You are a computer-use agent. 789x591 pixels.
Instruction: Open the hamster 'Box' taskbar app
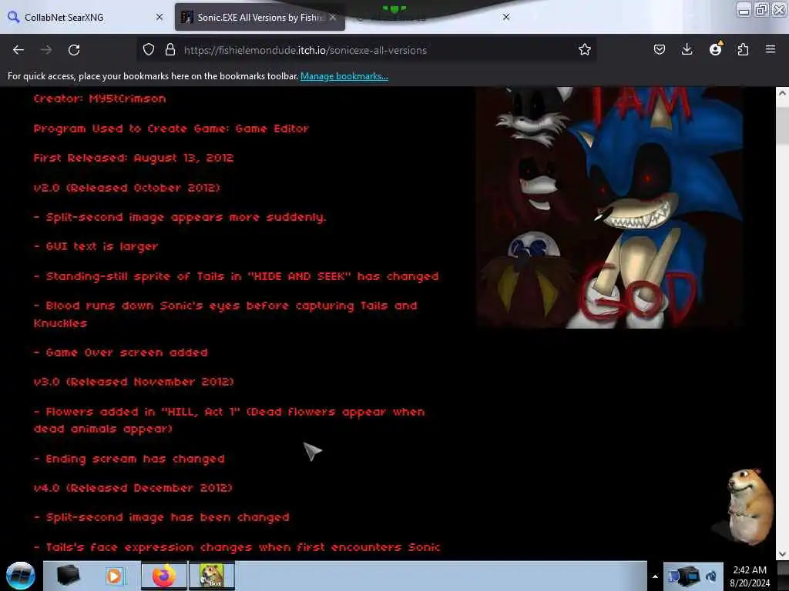[212, 576]
